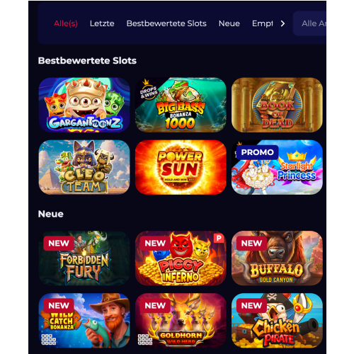Click the PROMO badge on Starlight Princess
The image size is (354, 354).
[257, 152]
